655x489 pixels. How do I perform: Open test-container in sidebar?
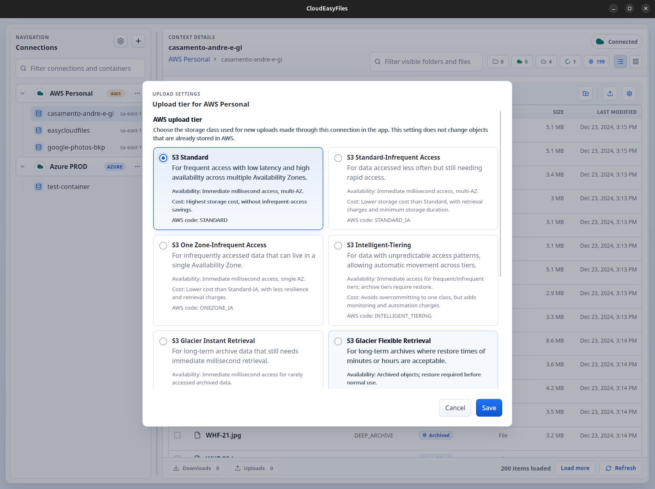pyautogui.click(x=87, y=187)
